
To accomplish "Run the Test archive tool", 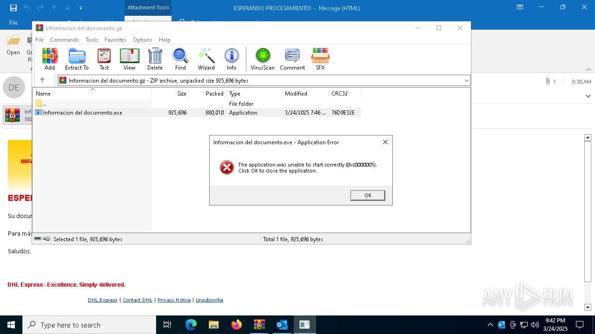I will [x=104, y=59].
